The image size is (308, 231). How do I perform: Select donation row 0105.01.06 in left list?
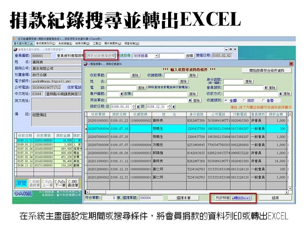(x=49, y=148)
